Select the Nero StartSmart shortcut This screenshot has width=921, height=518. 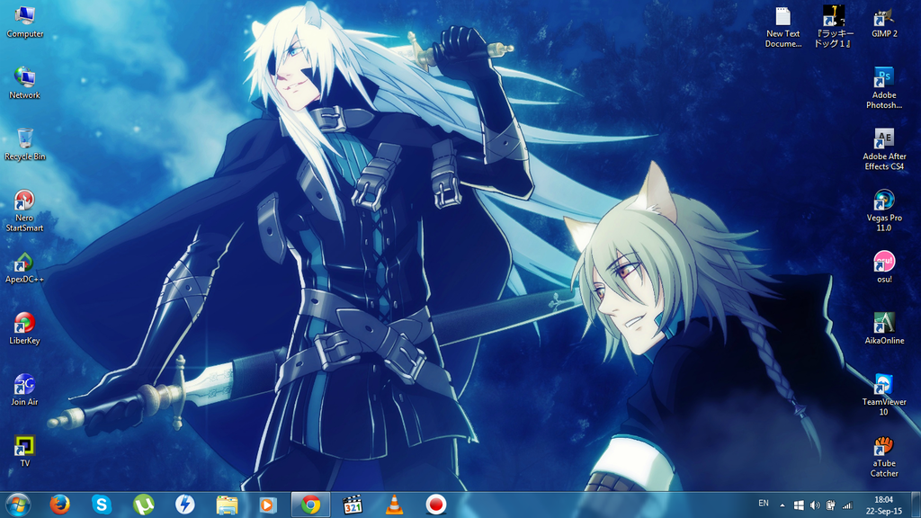click(25, 201)
